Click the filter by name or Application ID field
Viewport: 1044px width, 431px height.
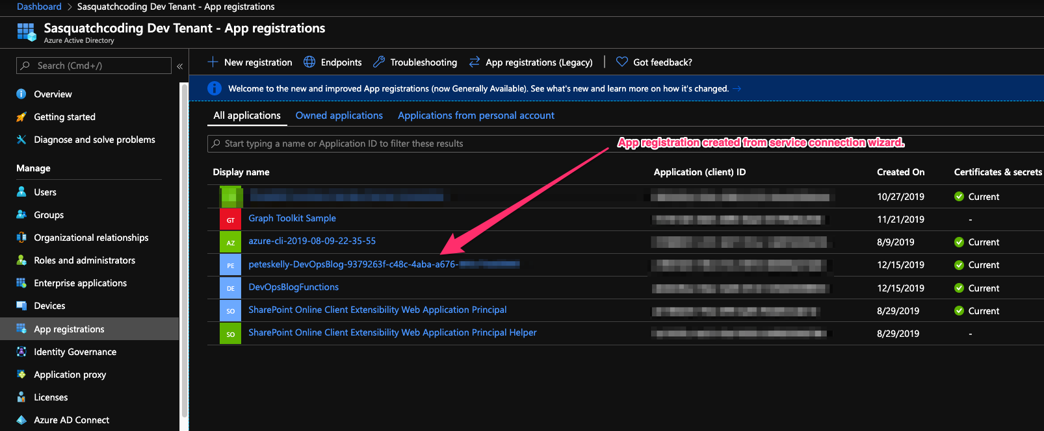pos(625,143)
